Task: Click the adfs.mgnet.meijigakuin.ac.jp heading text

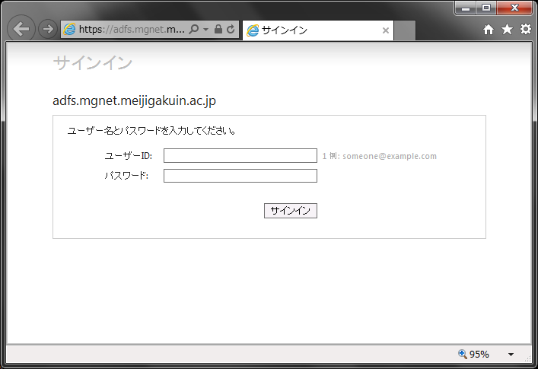Action: [134, 100]
